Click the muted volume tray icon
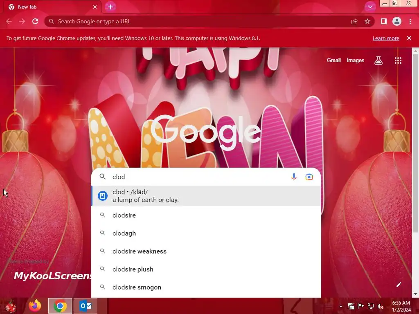The height and width of the screenshot is (314, 419). click(381, 306)
